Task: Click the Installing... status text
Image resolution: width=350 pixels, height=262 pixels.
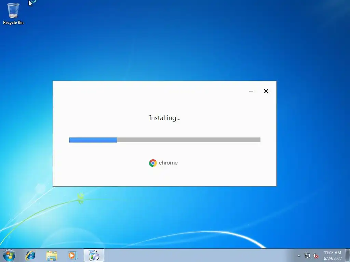Action: coord(165,118)
